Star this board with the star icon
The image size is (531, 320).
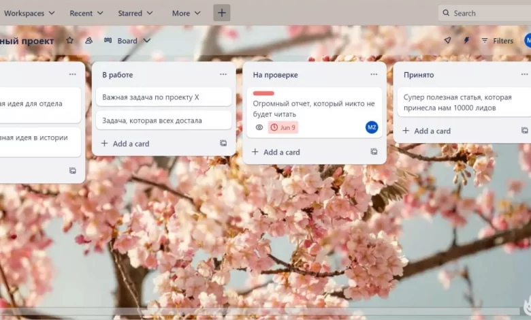[x=69, y=41]
